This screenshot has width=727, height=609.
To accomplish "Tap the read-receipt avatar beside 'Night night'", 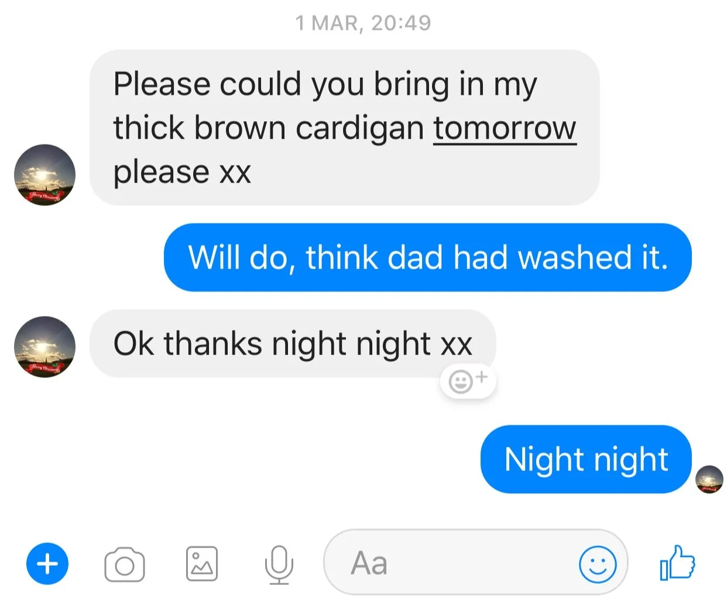I will tap(709, 480).
